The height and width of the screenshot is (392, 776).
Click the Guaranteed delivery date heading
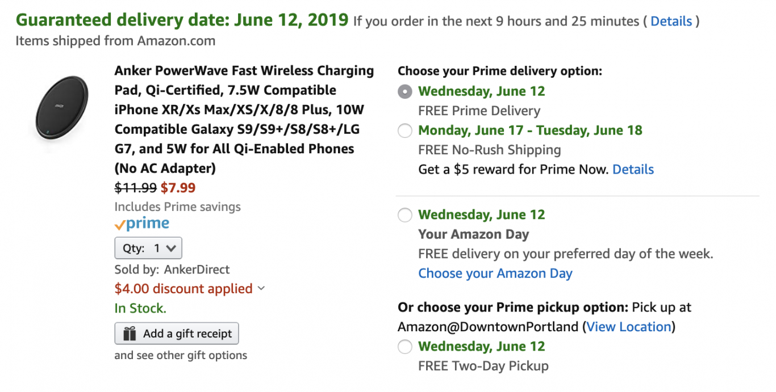pos(182,20)
